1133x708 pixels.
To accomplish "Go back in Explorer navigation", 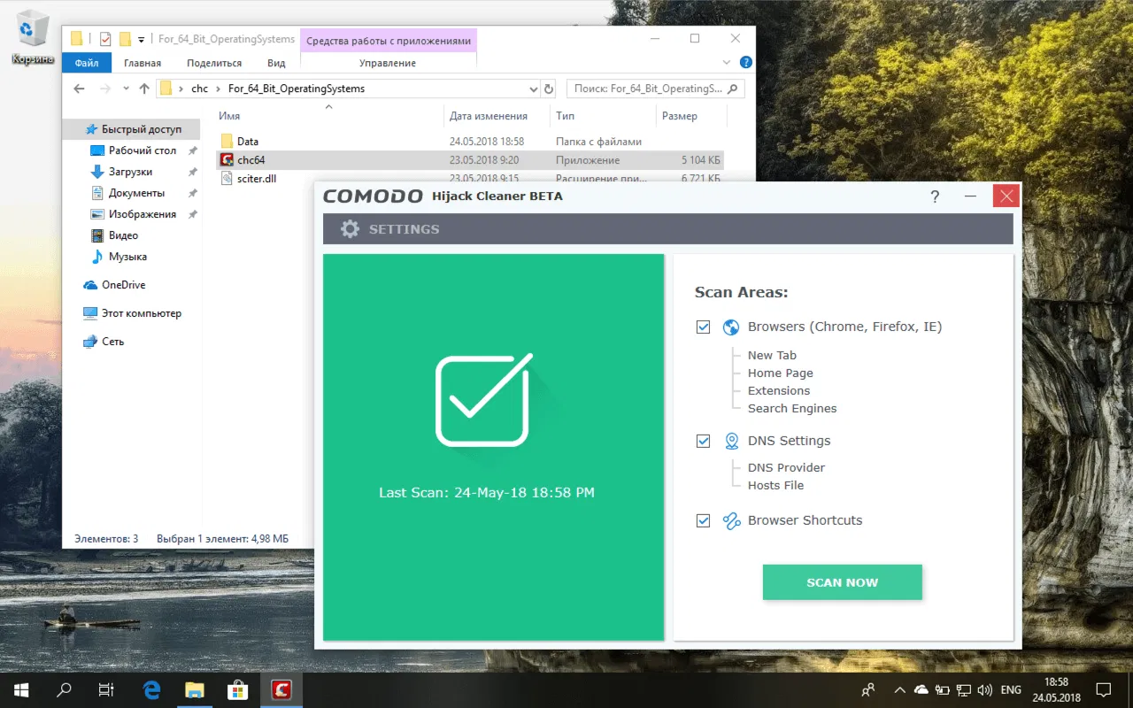I will pyautogui.click(x=80, y=88).
